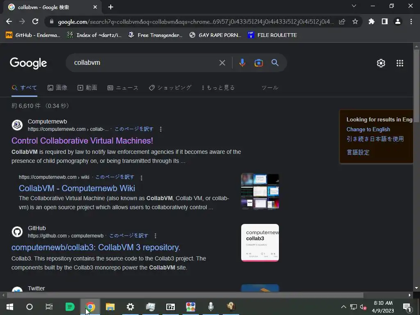The image size is (420, 315).
Task: Open Google quick settings gear
Action: pos(381,63)
